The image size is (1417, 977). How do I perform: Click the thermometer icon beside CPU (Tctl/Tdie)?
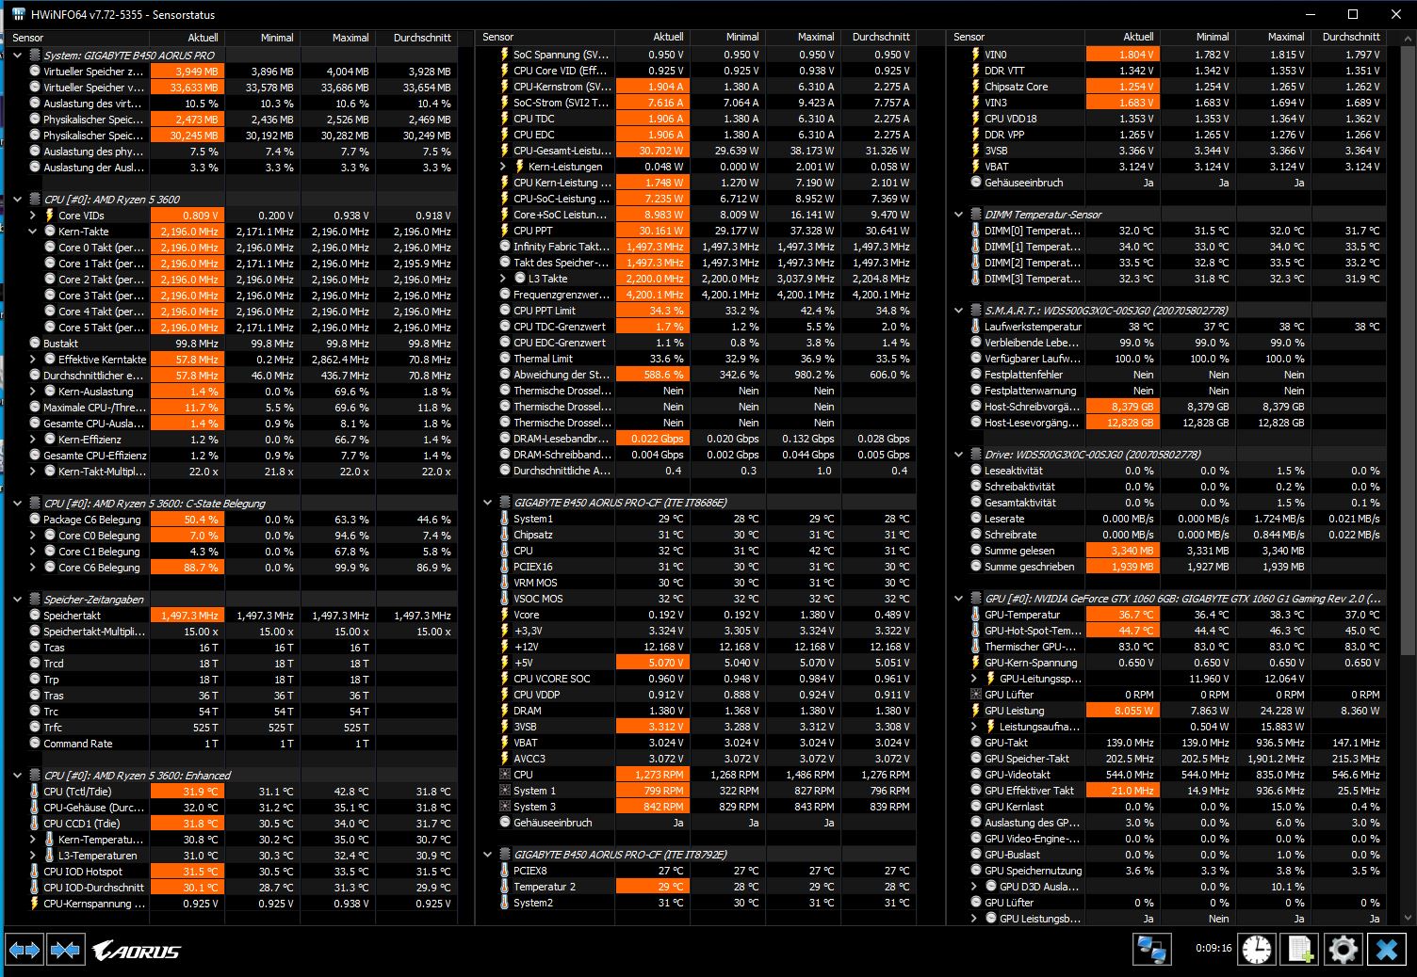35,792
